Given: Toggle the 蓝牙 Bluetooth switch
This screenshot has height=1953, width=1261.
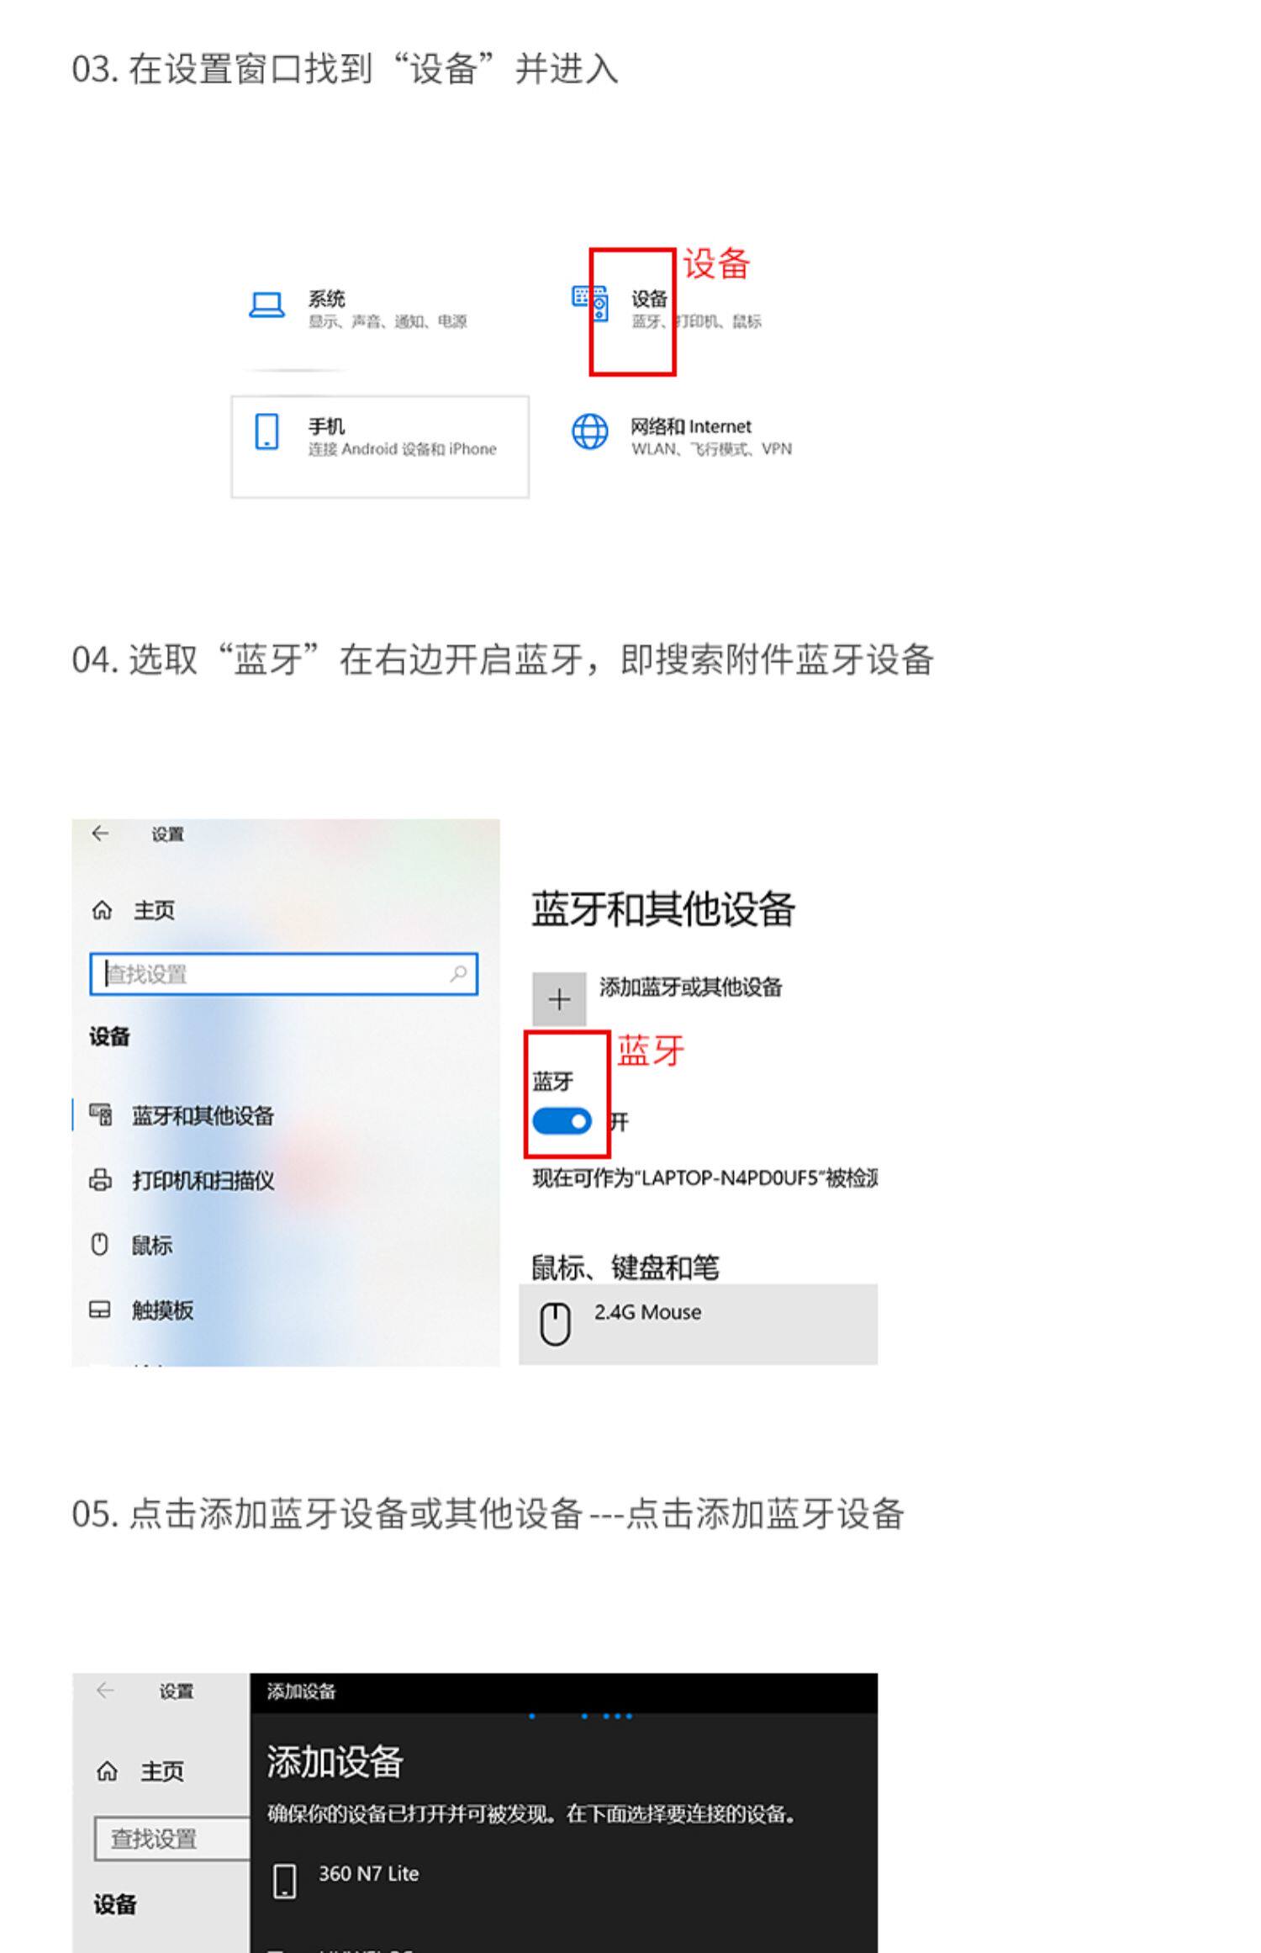Looking at the screenshot, I should 562,1121.
